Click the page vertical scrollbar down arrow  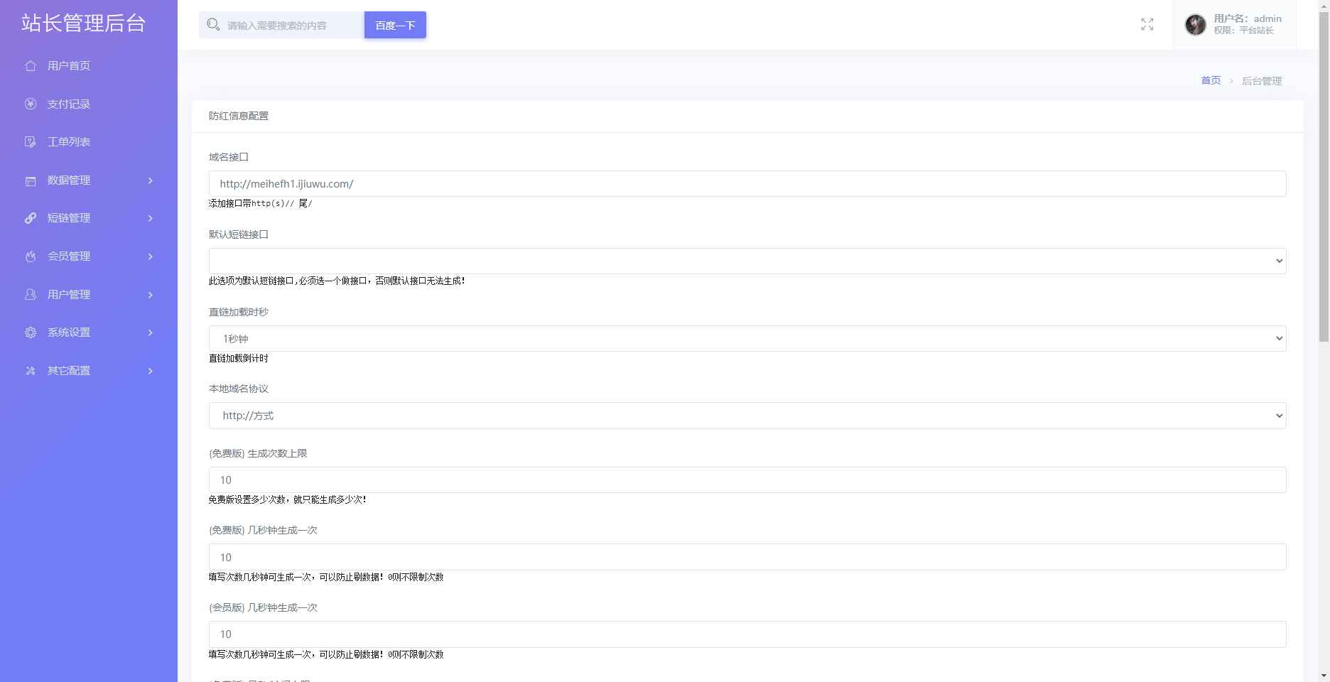tap(1324, 675)
